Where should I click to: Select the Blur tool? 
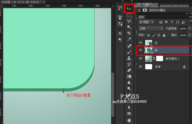tap(129, 83)
